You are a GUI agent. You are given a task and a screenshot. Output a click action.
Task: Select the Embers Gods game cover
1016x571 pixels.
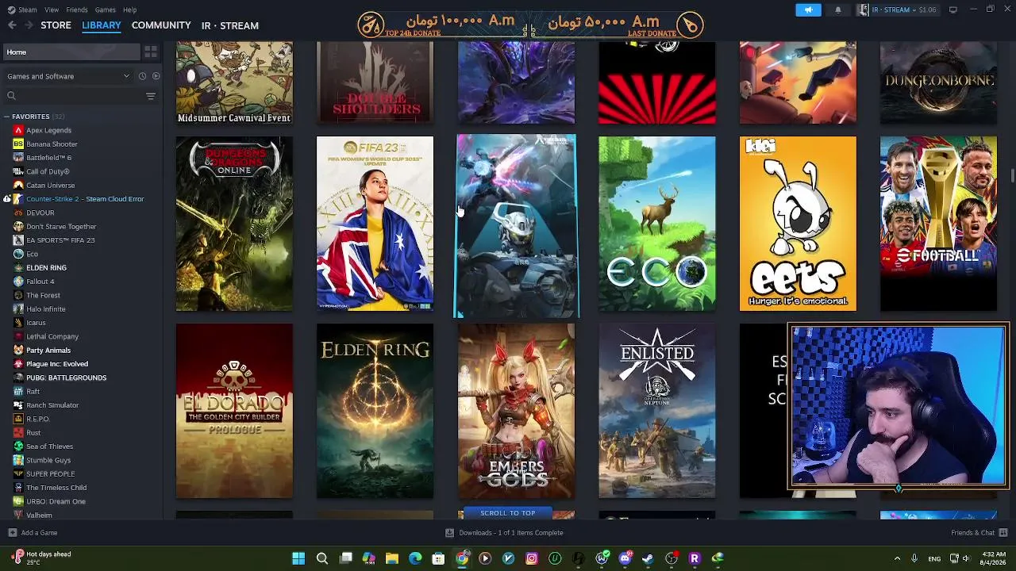[x=516, y=411]
